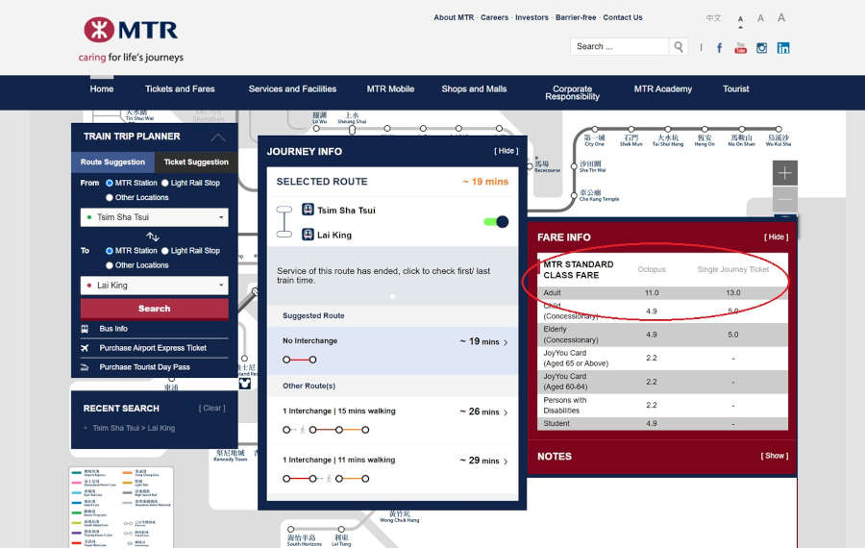
Task: Open Services and Facilities menu
Action: tap(292, 88)
